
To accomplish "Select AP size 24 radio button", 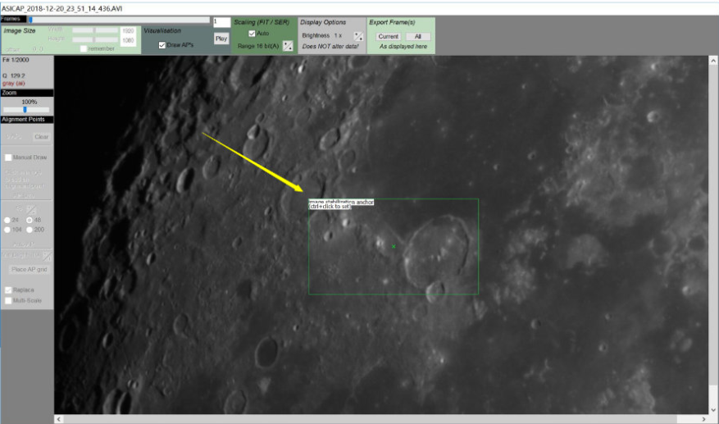I will (x=8, y=221).
